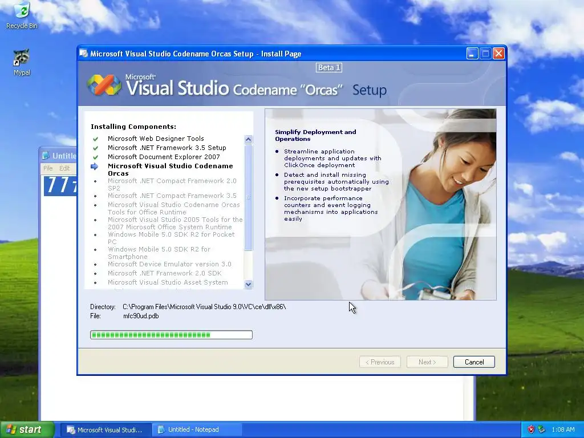
Task: Open the Start menu
Action: click(27, 429)
